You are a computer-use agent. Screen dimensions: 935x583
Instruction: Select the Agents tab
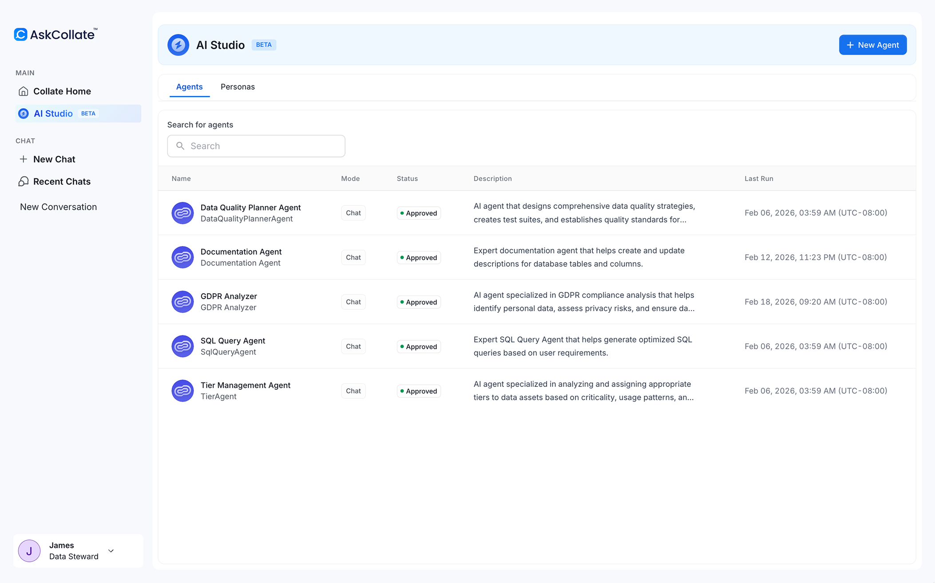(x=189, y=87)
